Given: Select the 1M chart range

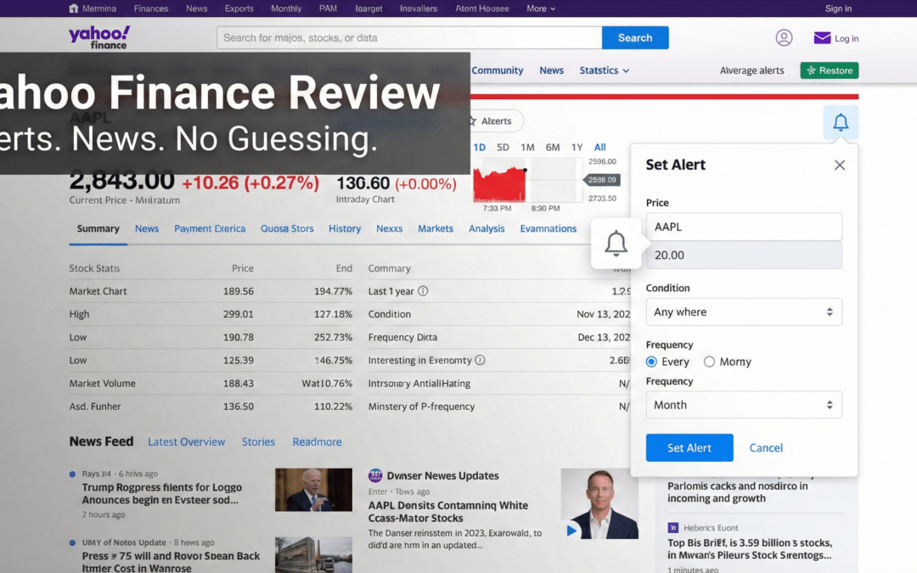Looking at the screenshot, I should pyautogui.click(x=527, y=148).
